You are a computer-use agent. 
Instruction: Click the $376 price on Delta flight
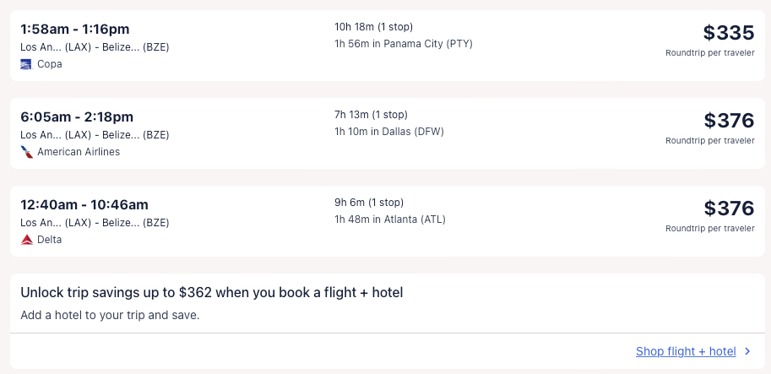point(728,209)
